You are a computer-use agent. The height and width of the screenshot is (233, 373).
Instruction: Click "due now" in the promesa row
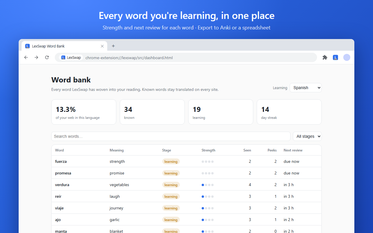(291, 173)
